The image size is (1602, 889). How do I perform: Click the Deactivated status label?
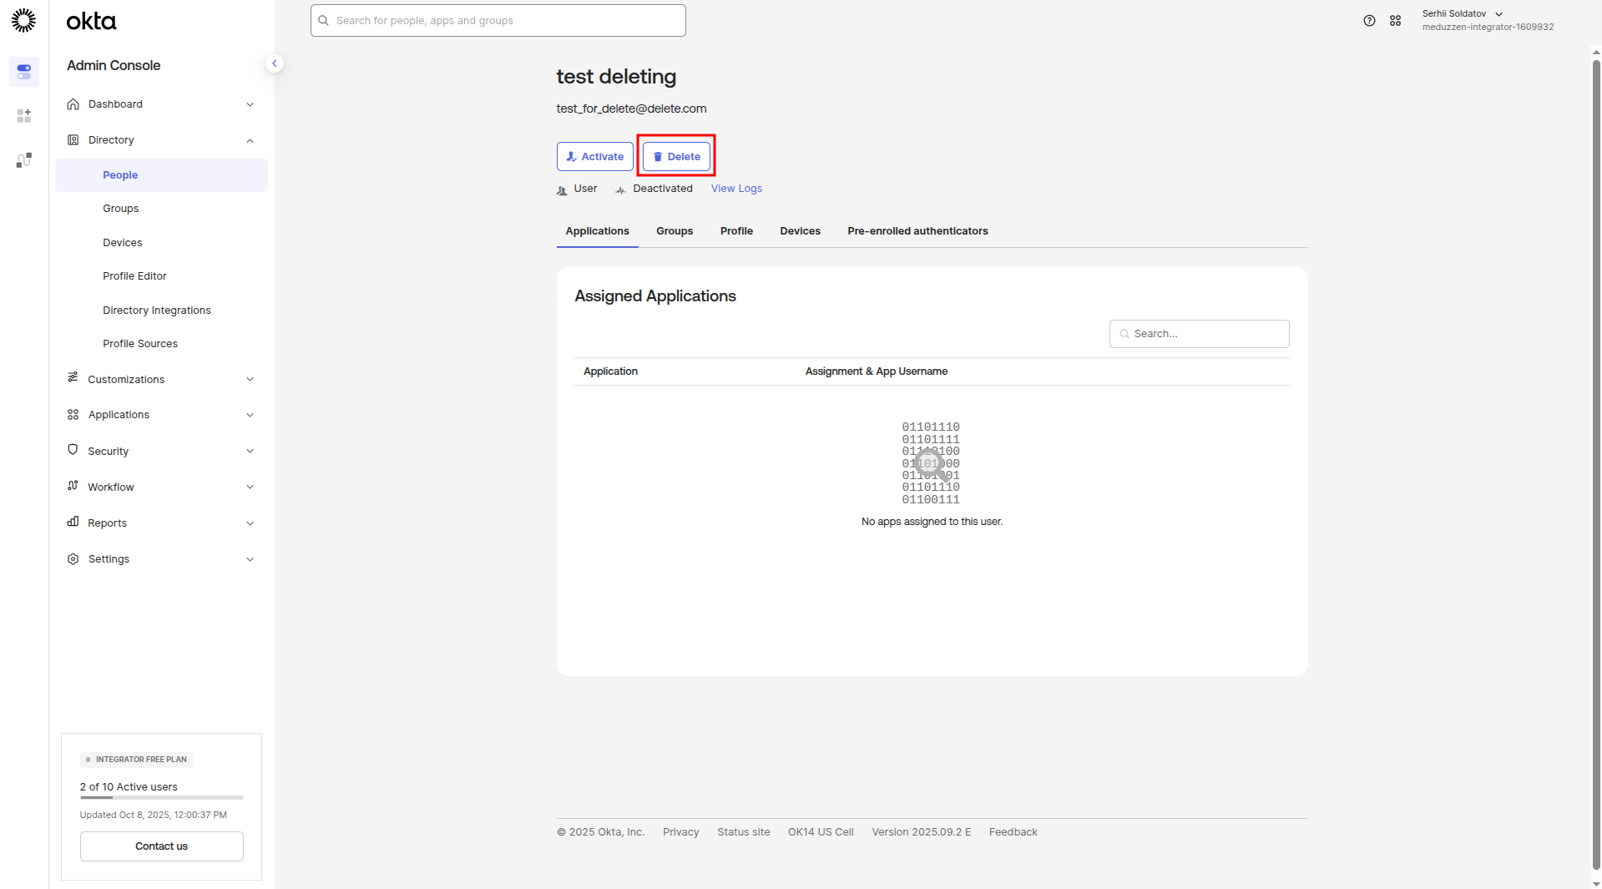[x=662, y=189]
